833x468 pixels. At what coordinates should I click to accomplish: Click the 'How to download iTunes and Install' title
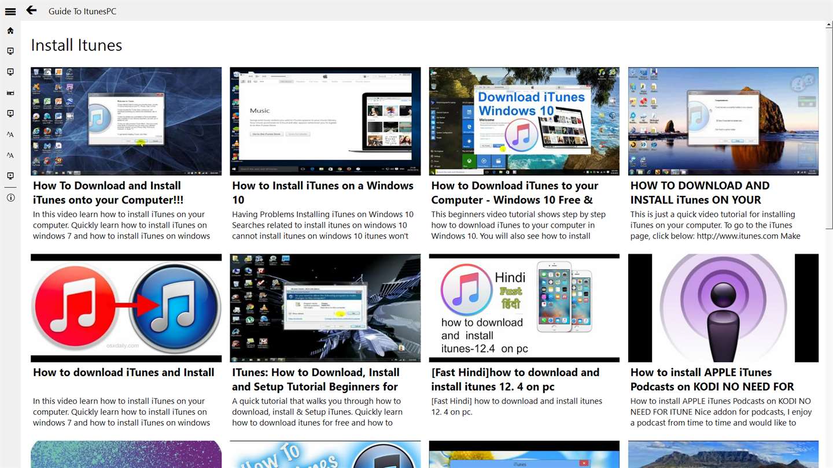(x=124, y=373)
